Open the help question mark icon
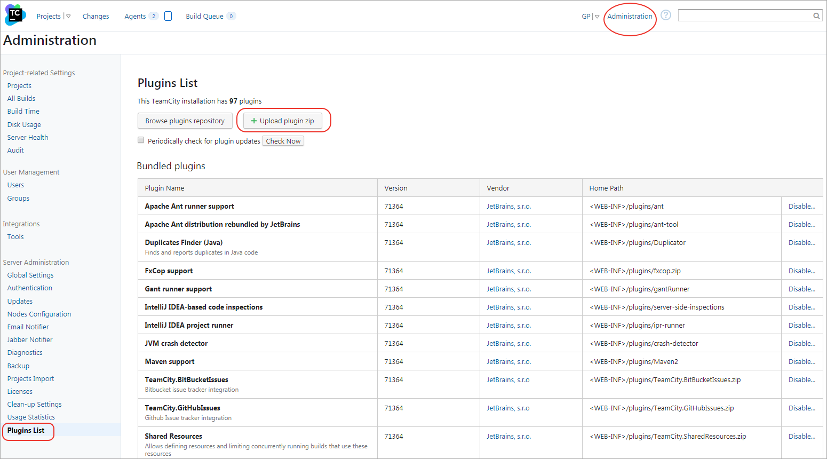The width and height of the screenshot is (827, 459). pos(666,15)
